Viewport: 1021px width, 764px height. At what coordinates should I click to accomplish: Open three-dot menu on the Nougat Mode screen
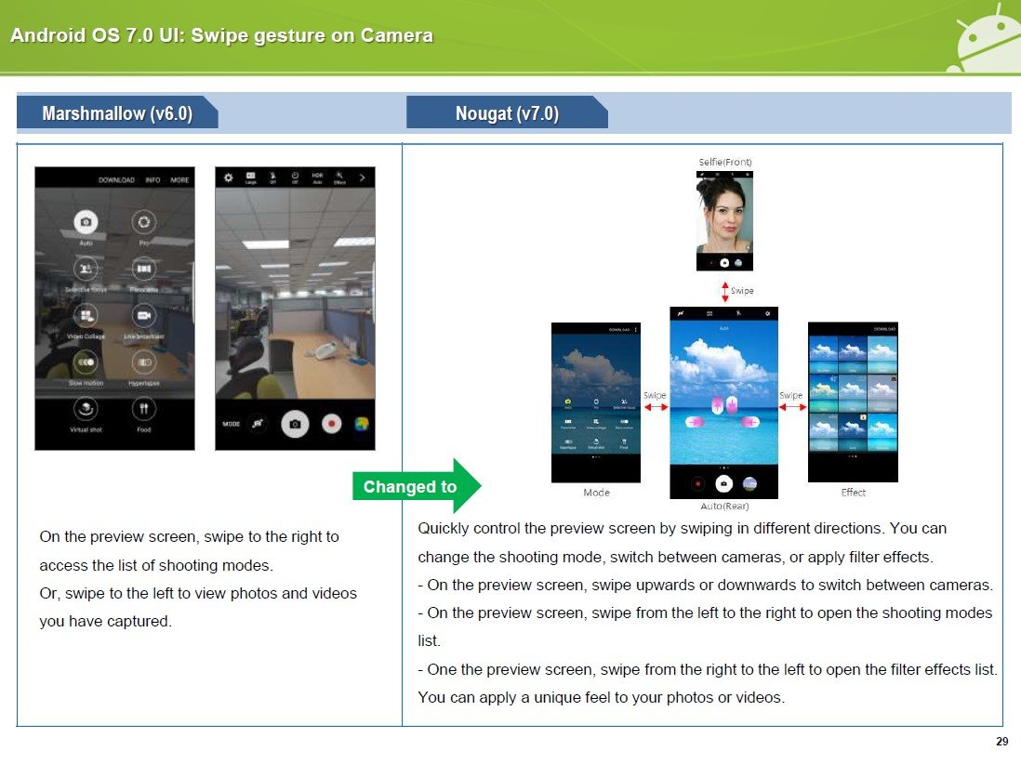tap(636, 330)
